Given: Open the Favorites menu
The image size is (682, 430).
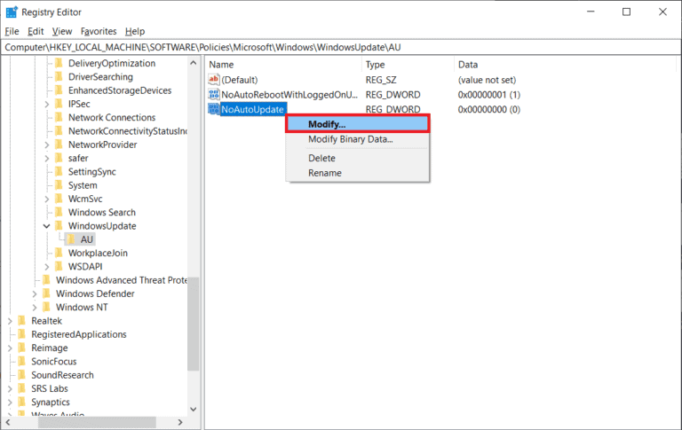Looking at the screenshot, I should coord(99,31).
